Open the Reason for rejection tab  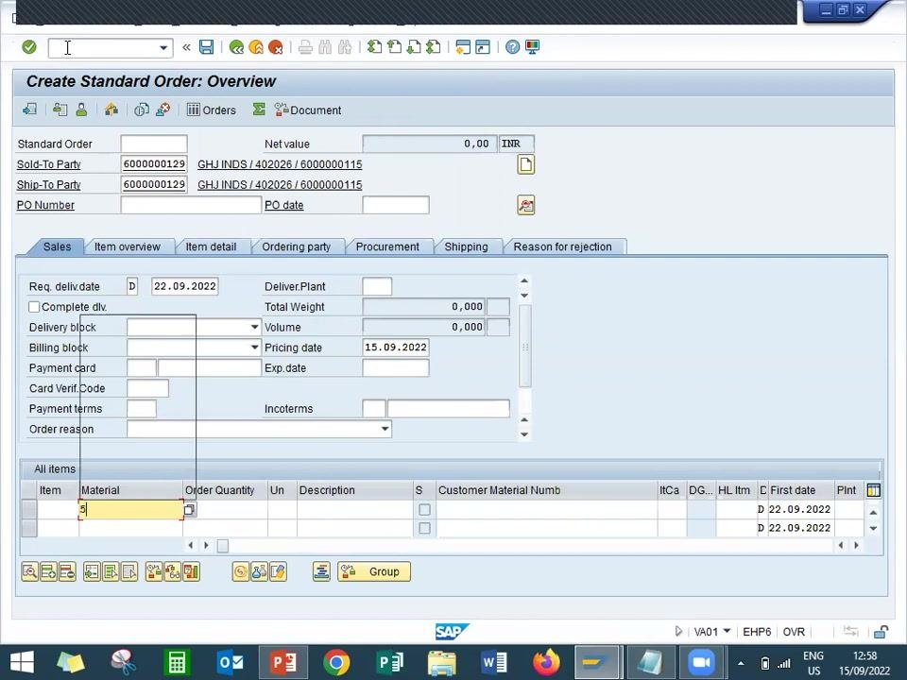pyautogui.click(x=563, y=246)
